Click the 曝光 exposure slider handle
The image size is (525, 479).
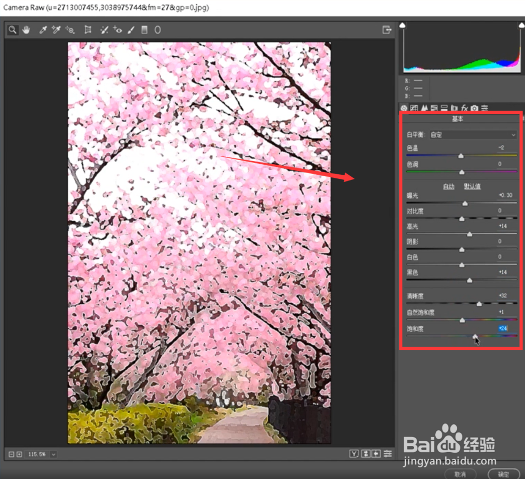click(x=465, y=204)
